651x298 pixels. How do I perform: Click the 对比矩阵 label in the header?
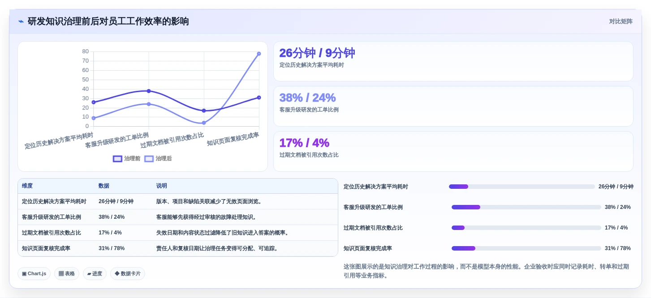[x=621, y=21]
